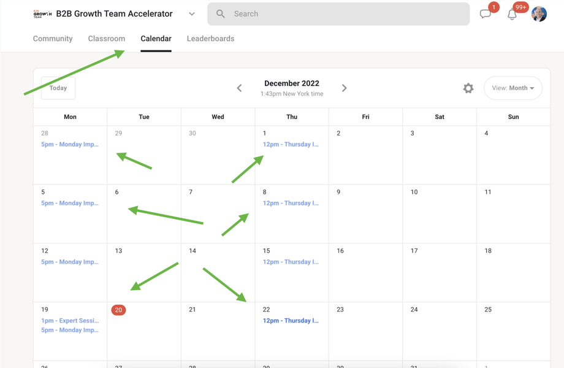The height and width of the screenshot is (368, 564).
Task: Go to the previous month
Action: tap(240, 88)
